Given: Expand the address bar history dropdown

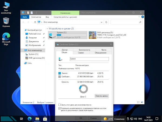Looking at the screenshot, I should point(102,22).
